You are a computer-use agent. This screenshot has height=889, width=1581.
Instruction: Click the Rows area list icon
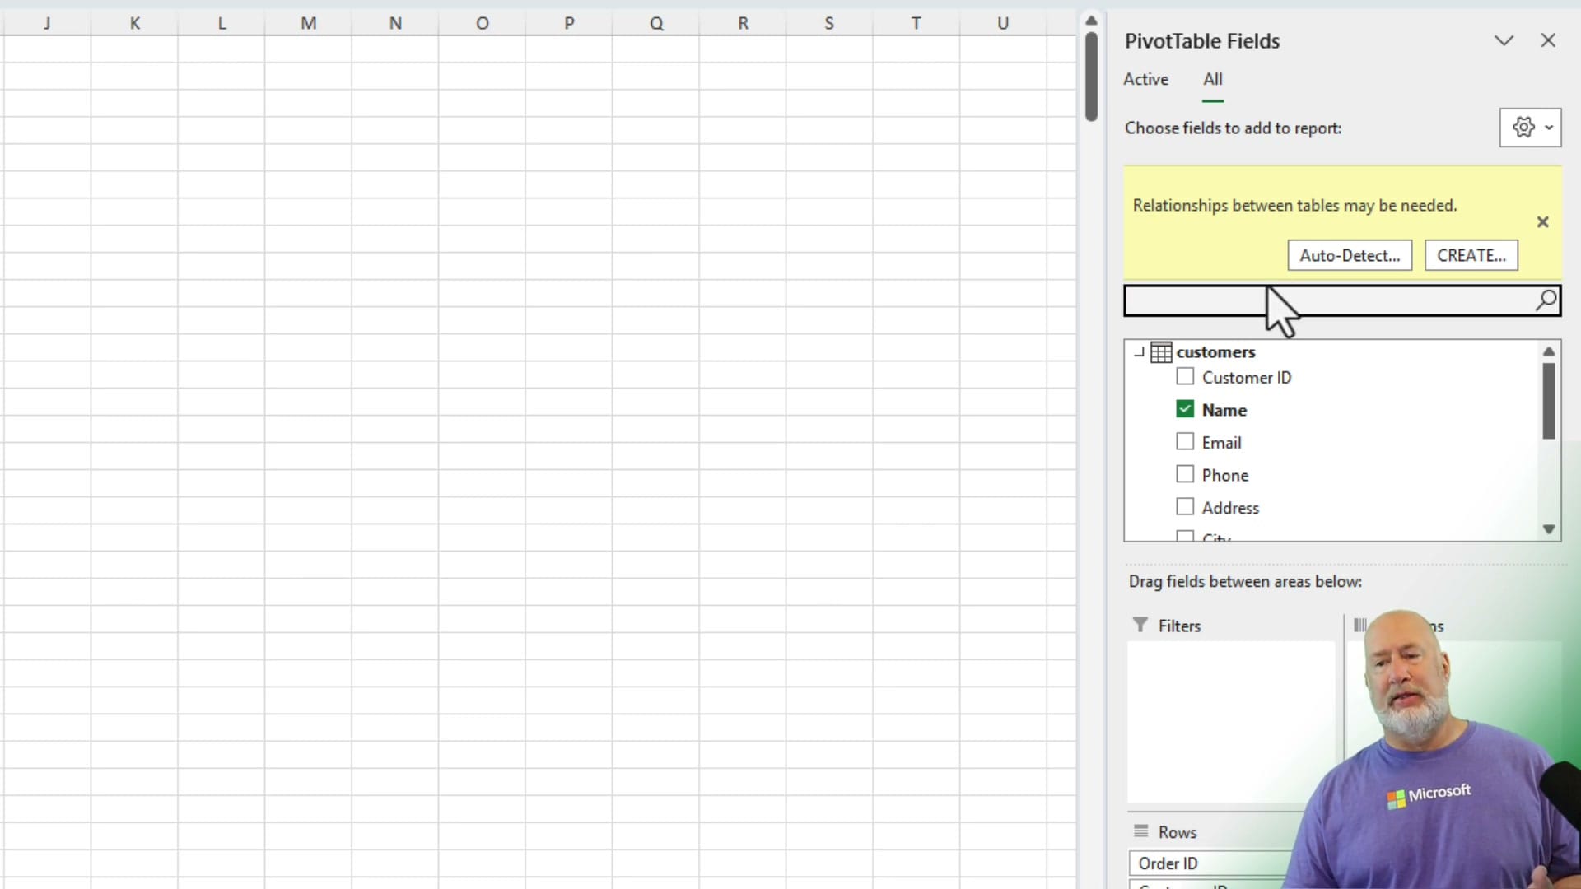coord(1140,832)
